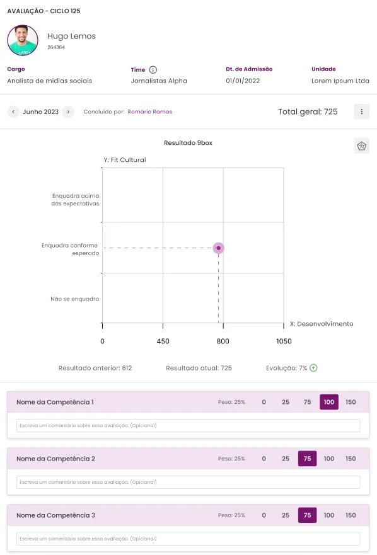Image resolution: width=377 pixels, height=555 pixels.
Task: Click the Junho 2023 period label
Action: click(41, 112)
